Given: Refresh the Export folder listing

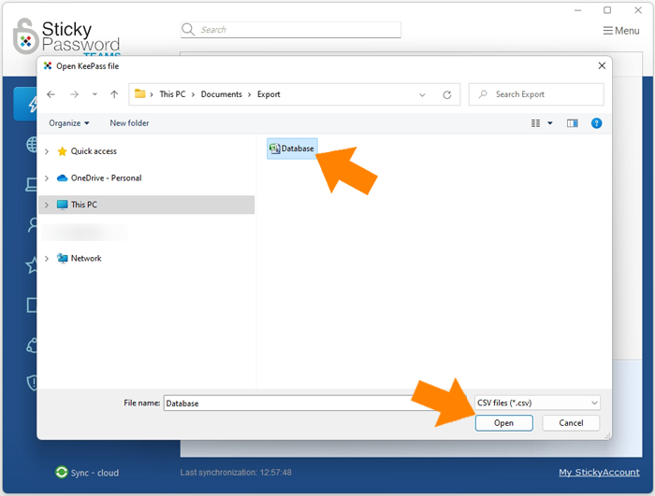Looking at the screenshot, I should click(x=447, y=94).
